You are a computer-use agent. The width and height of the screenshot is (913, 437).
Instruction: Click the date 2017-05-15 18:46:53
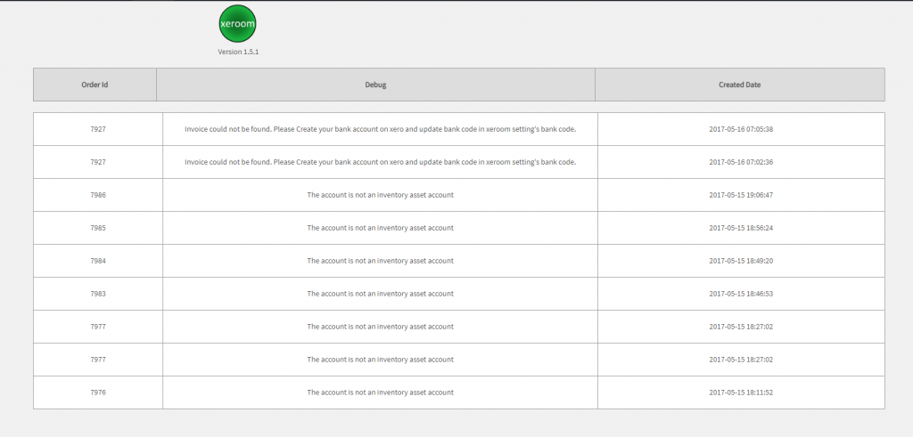741,294
